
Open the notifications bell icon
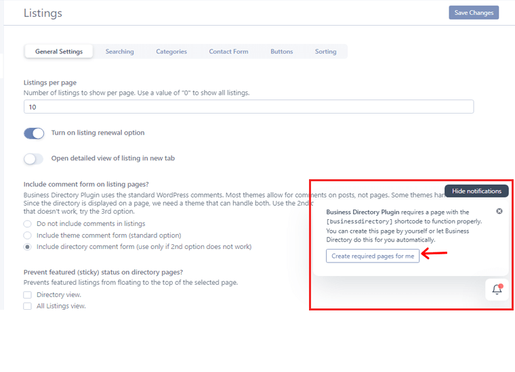[x=497, y=289]
